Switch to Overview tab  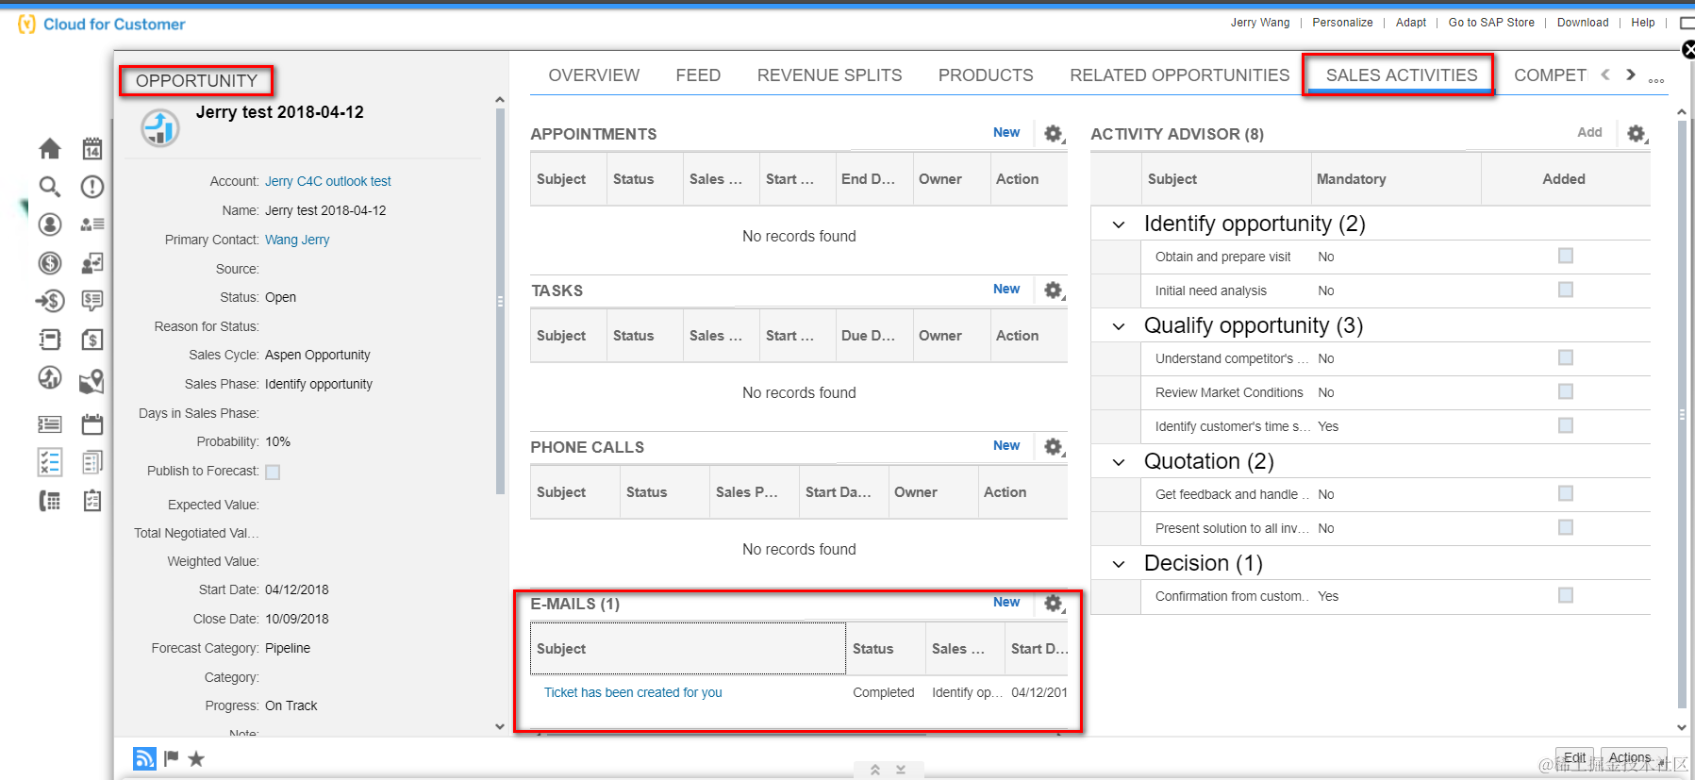[x=594, y=75]
